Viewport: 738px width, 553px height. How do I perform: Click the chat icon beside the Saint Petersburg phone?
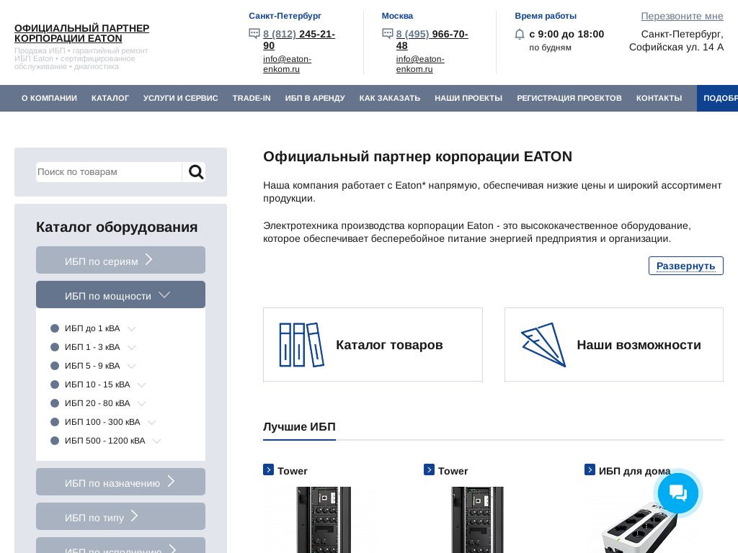(254, 33)
